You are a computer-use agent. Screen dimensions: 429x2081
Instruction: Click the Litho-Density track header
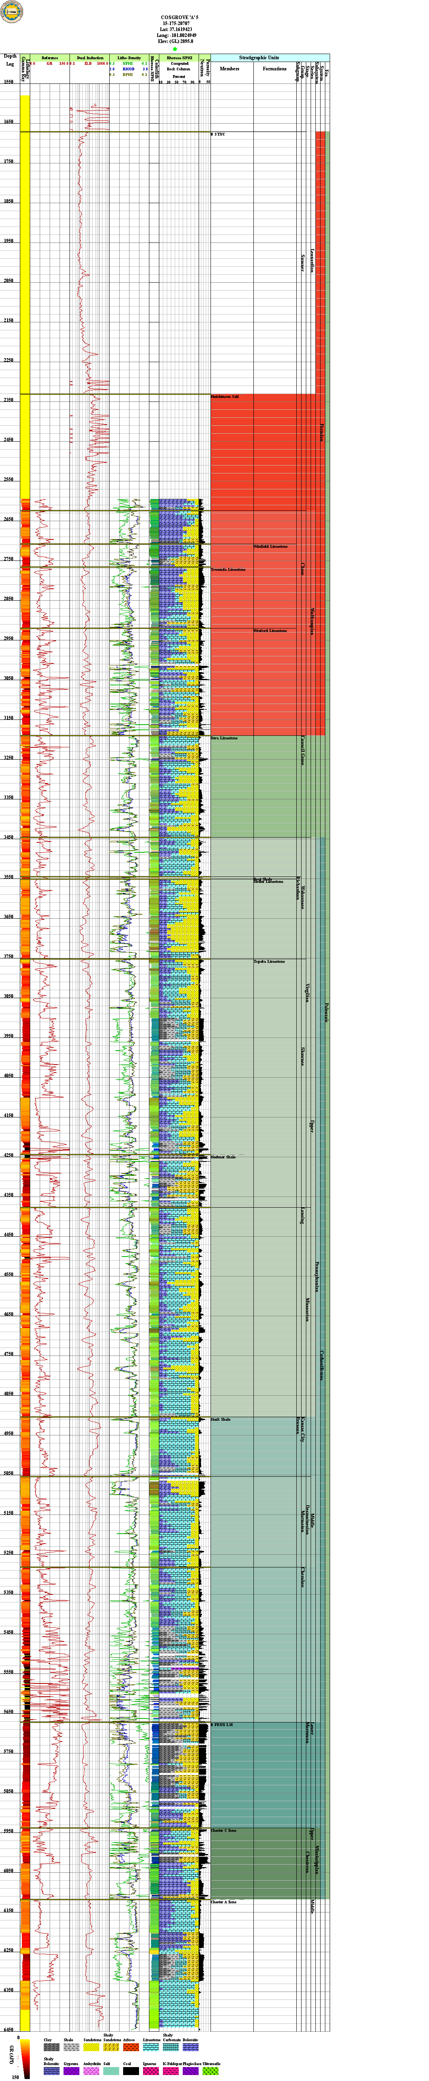point(128,58)
